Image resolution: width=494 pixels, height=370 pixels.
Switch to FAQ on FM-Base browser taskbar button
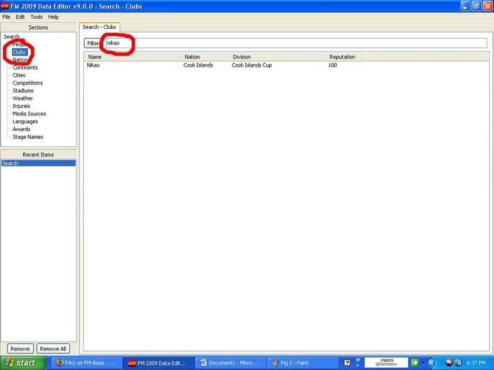click(85, 363)
